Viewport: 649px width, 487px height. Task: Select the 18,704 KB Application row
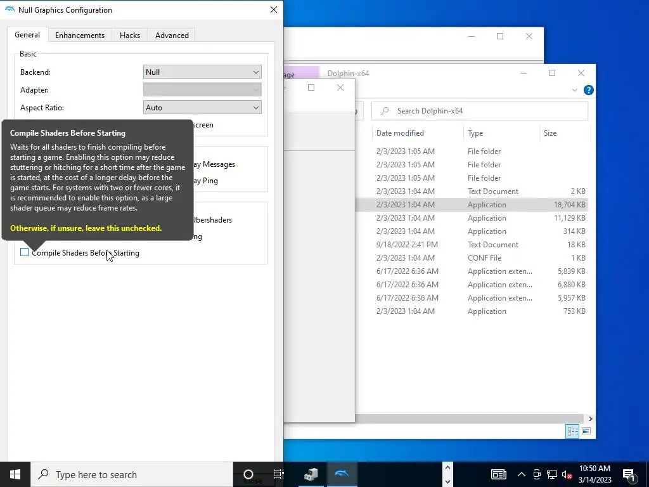(471, 205)
